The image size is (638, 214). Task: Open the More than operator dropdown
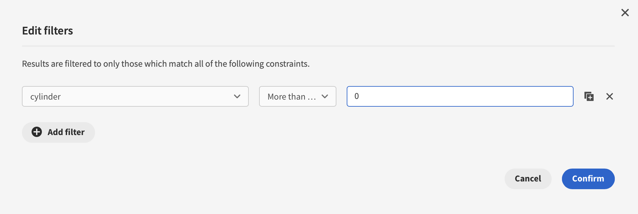pos(297,96)
